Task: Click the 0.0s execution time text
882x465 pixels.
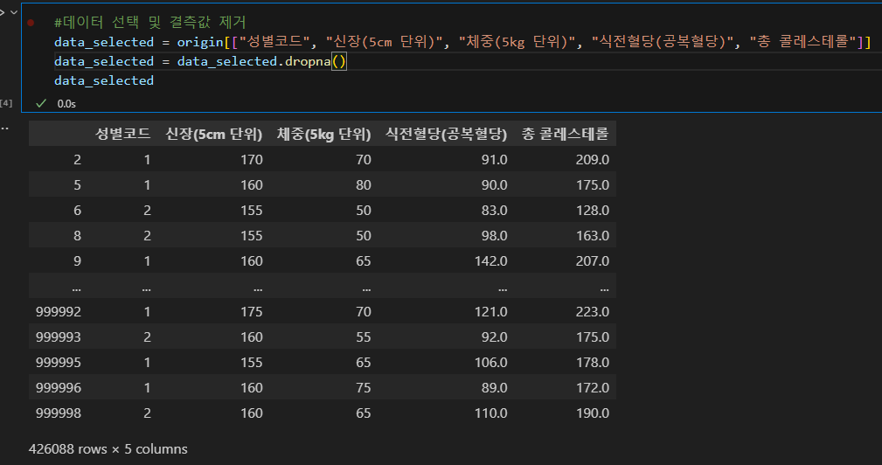Action: click(x=66, y=103)
